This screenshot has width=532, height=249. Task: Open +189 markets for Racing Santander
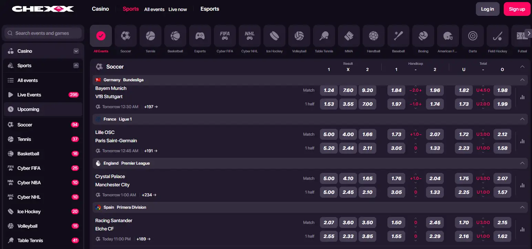click(x=144, y=239)
